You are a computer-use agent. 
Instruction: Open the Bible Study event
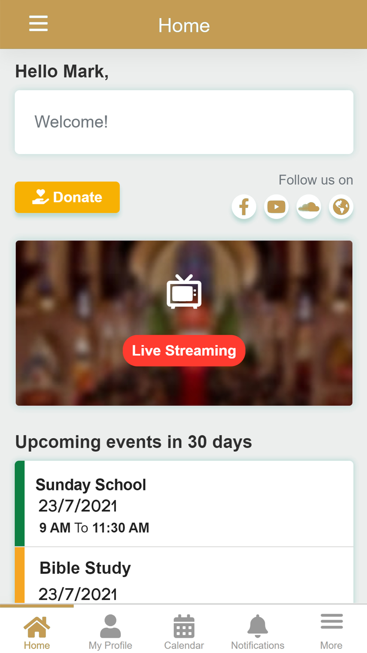[x=184, y=575]
